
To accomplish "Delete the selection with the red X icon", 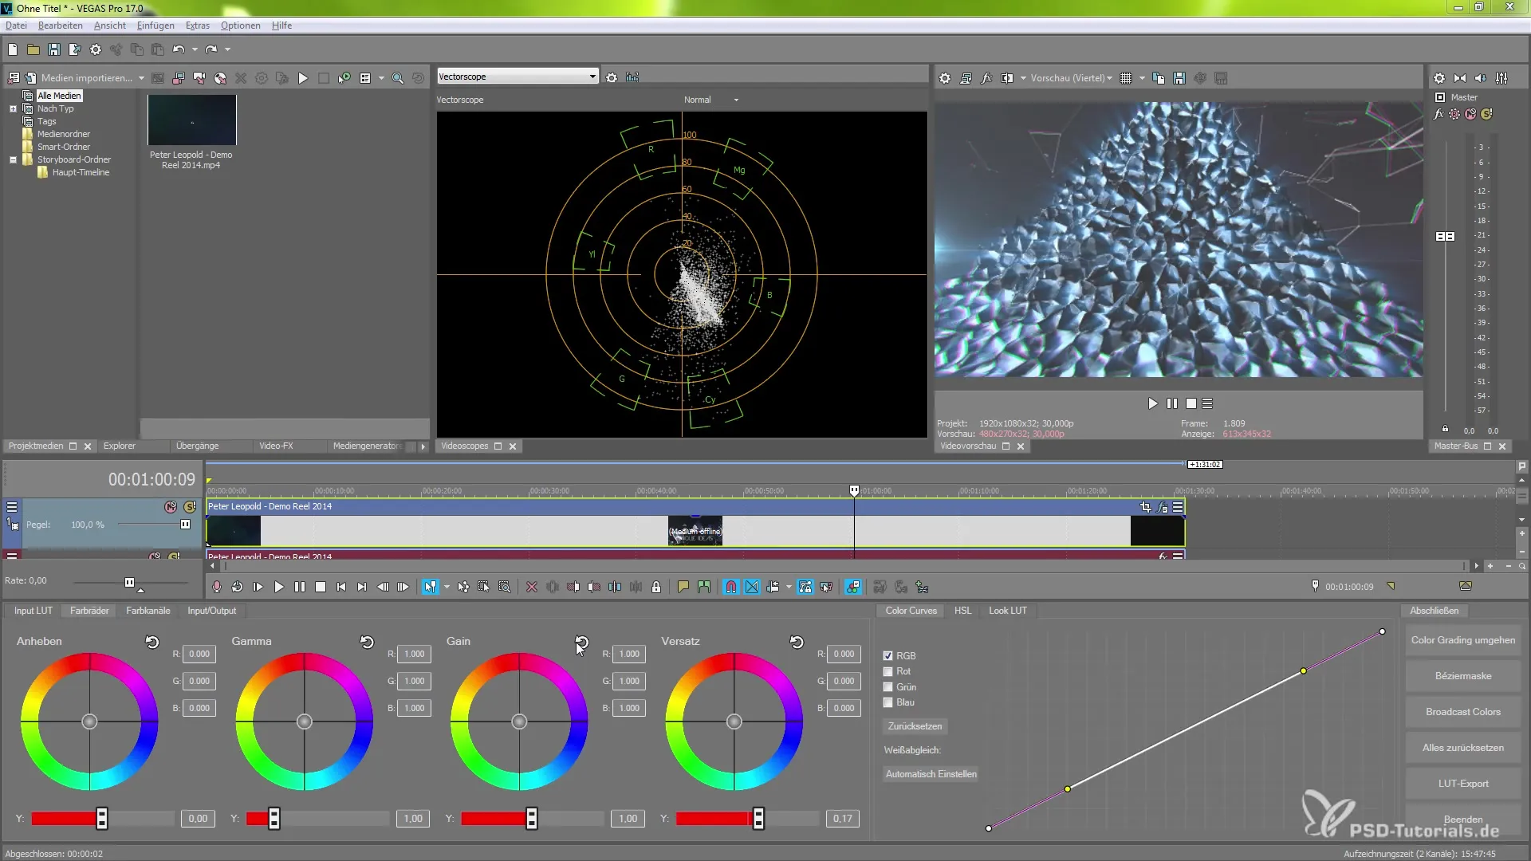I will [532, 587].
